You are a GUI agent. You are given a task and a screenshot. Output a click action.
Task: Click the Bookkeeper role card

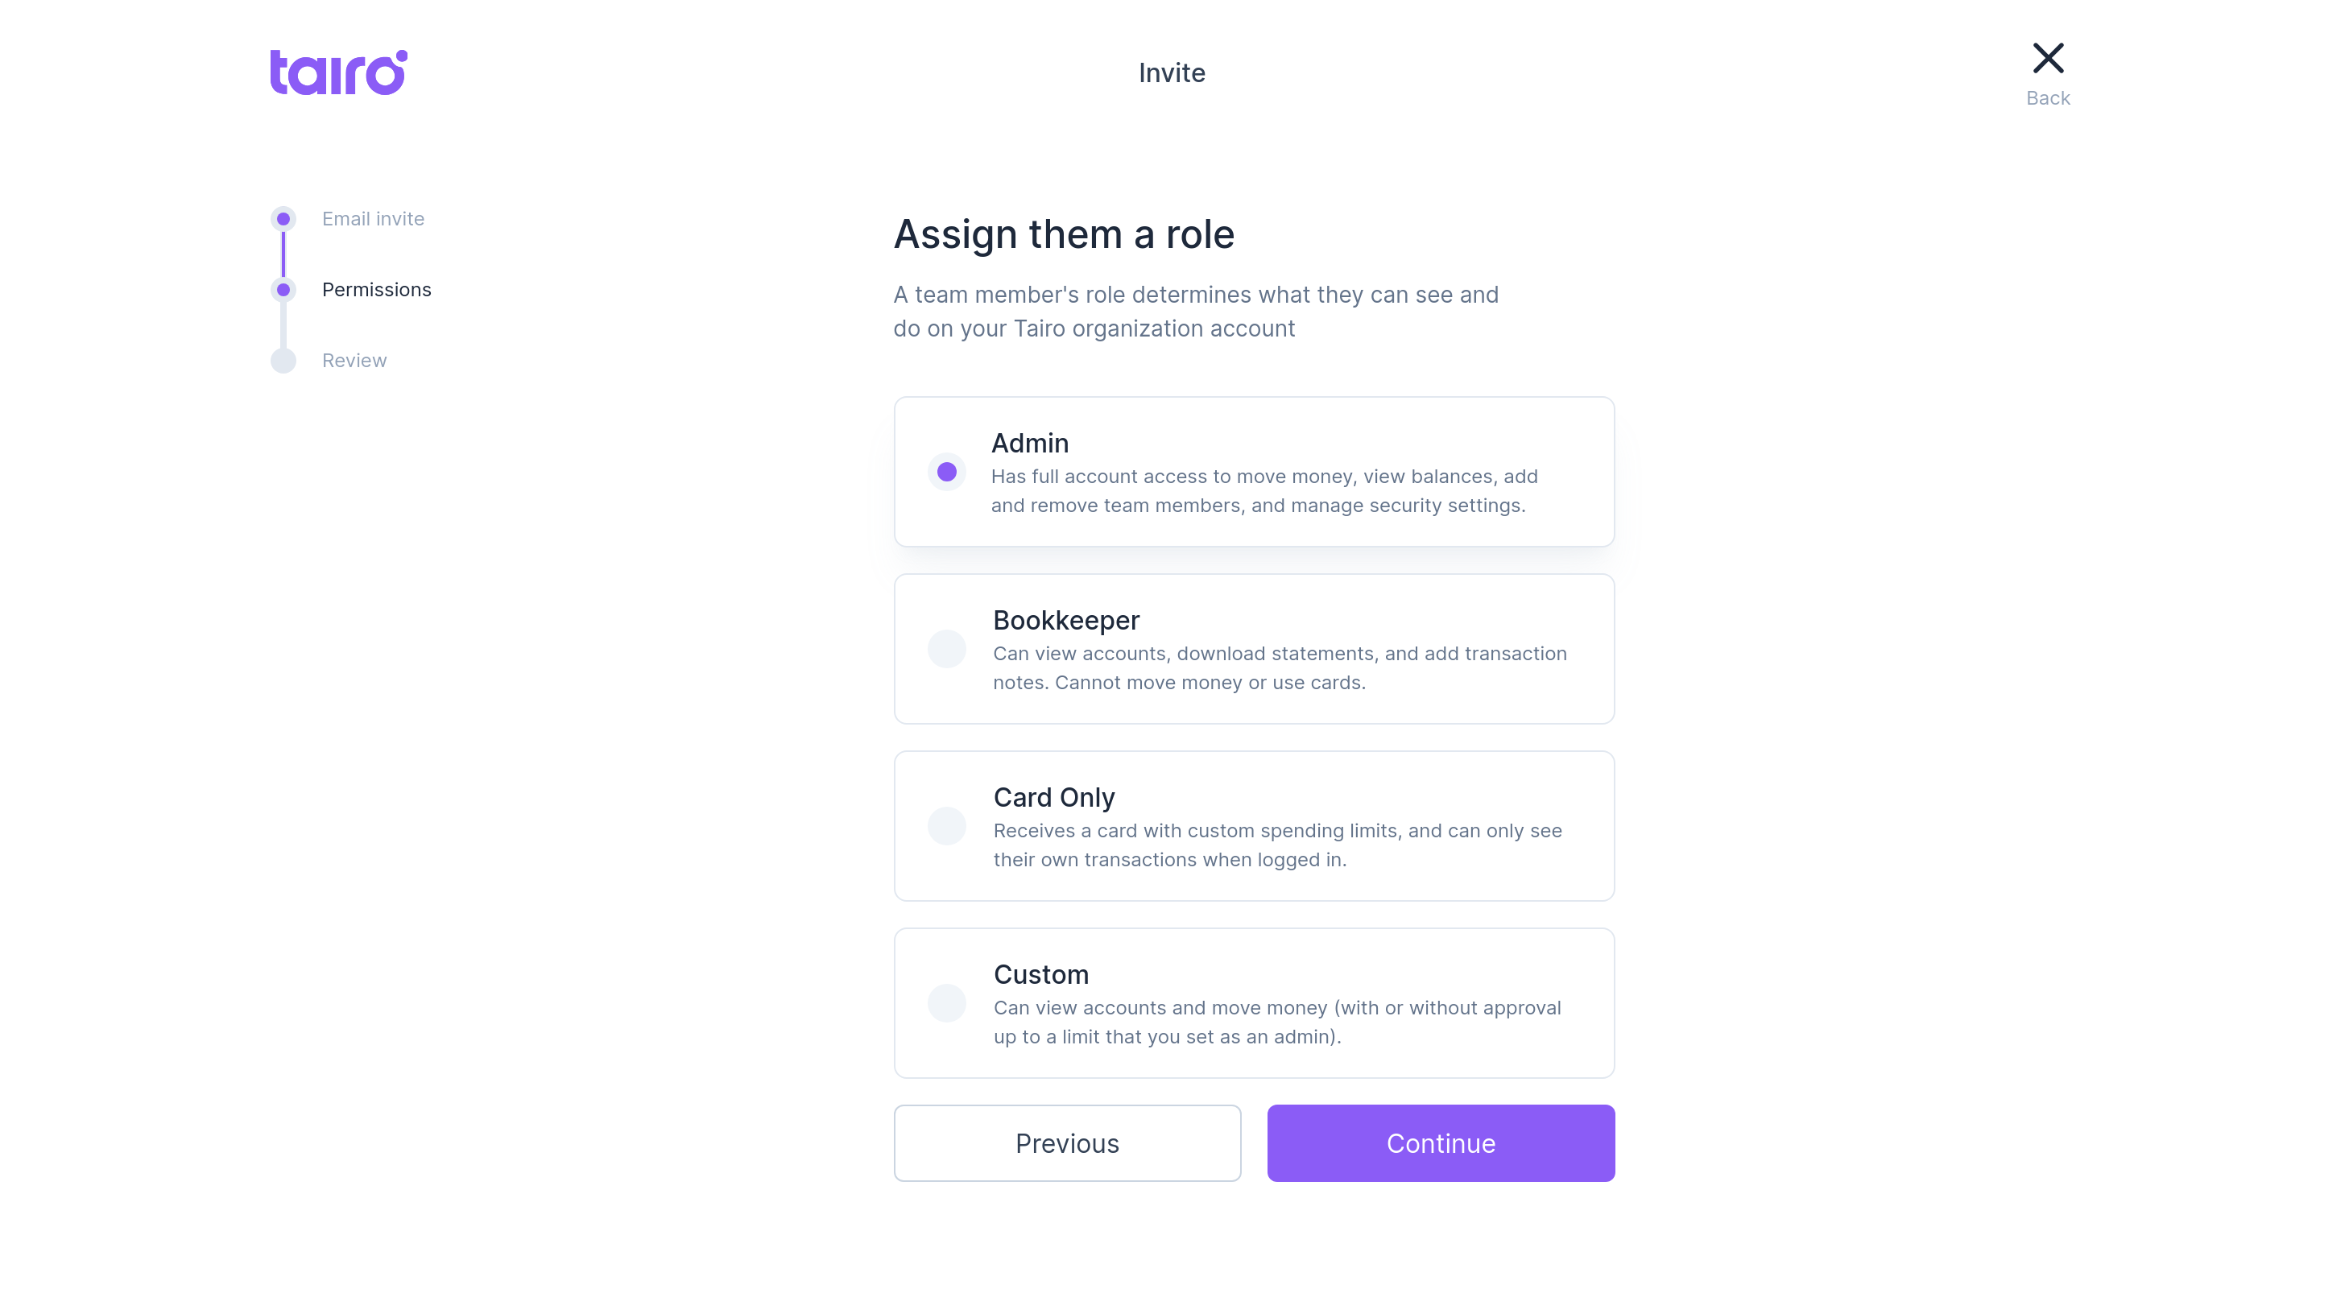(x=1254, y=649)
